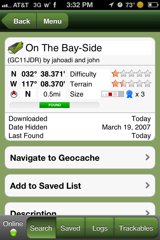Screen dimensions: 160x240
Task: Tap the green FOUND status bar
Action: 54,105
